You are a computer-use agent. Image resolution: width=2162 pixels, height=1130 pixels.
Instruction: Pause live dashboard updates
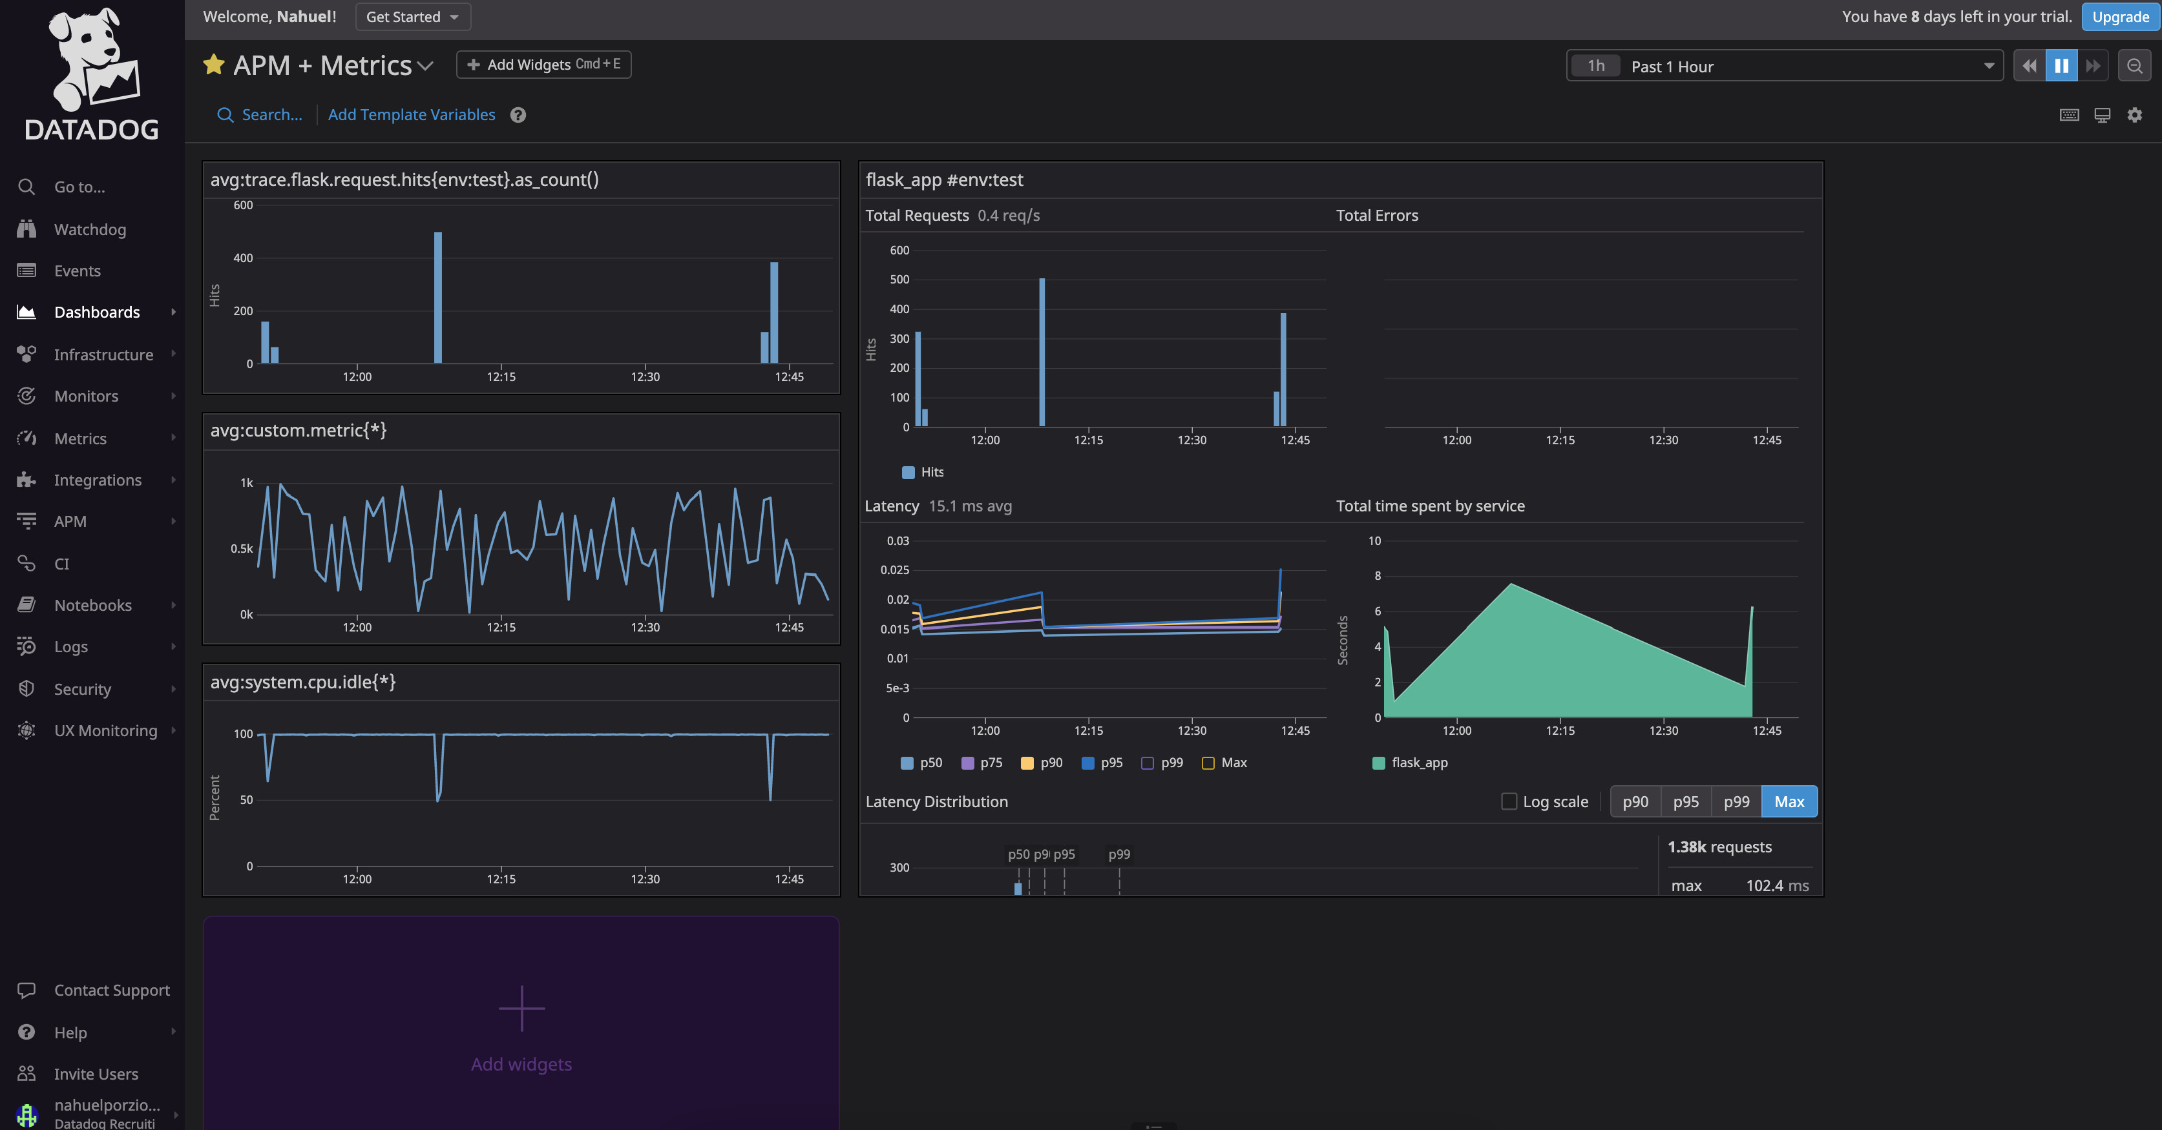point(2061,65)
